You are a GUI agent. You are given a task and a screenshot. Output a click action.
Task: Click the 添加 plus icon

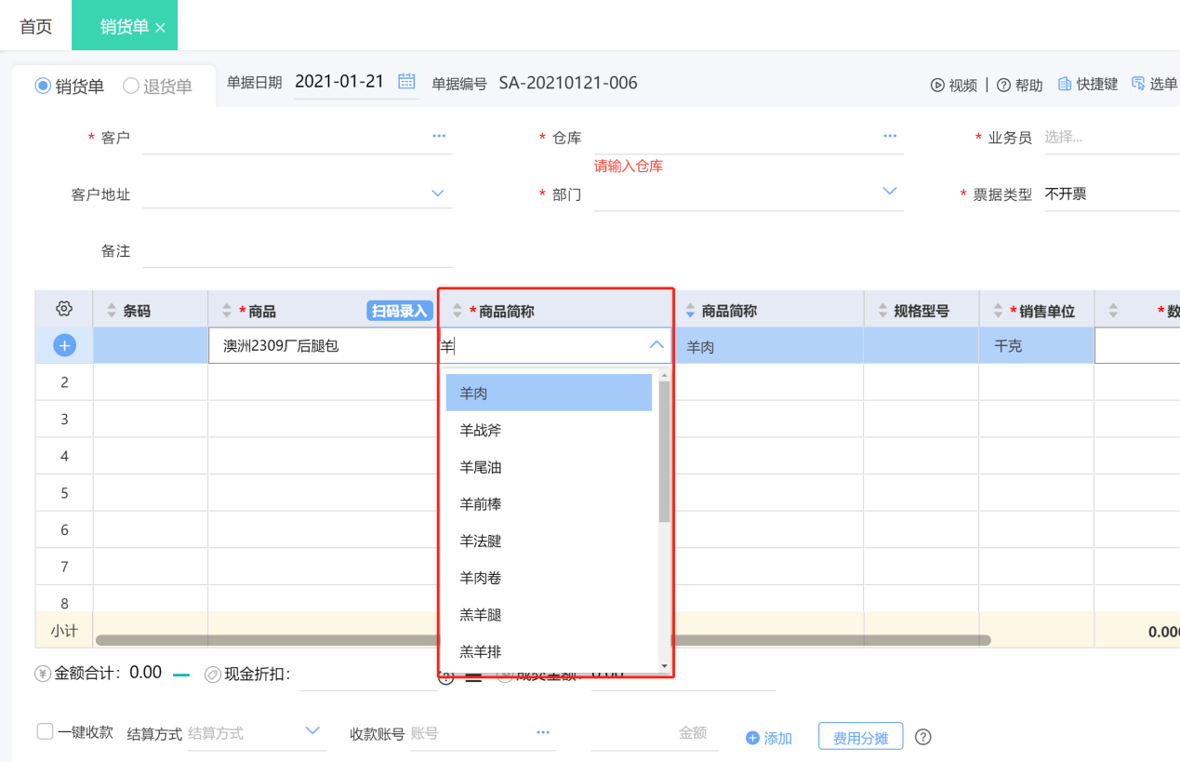pyautogui.click(x=752, y=738)
